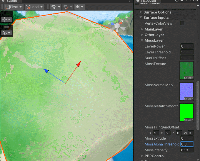200x161 pixels.
Task: Enable the VertexColorView checkbox
Action: 182,23
